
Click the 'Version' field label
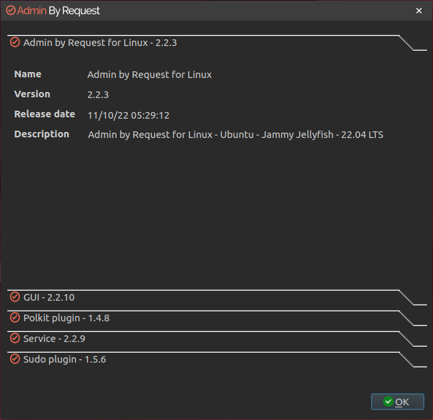click(x=33, y=94)
